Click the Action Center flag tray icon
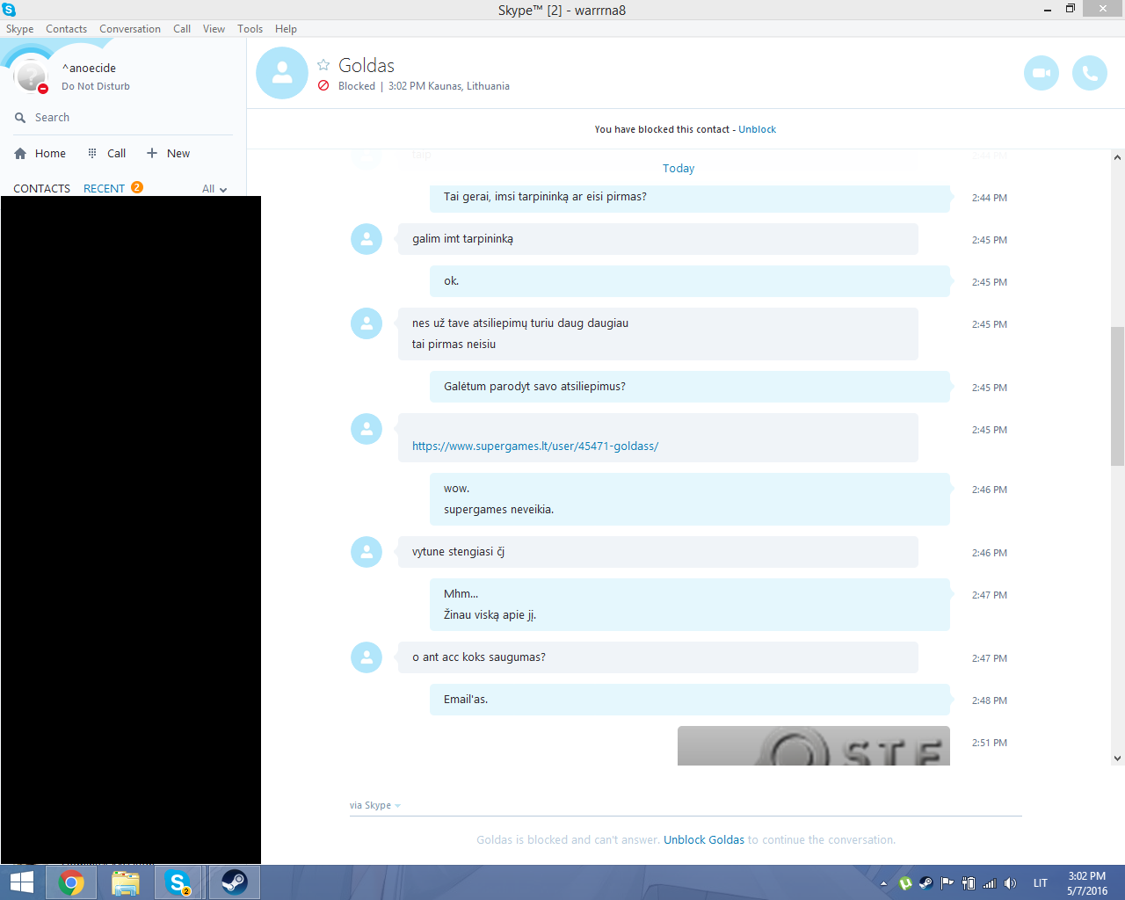 point(947,883)
